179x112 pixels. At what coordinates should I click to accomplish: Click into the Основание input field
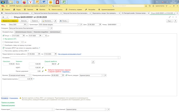point(64,58)
